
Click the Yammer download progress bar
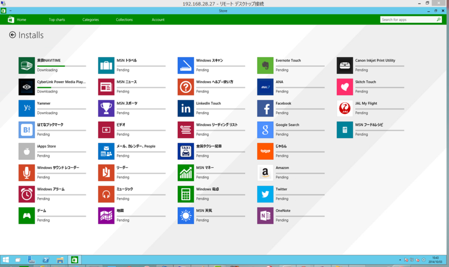[x=62, y=109]
